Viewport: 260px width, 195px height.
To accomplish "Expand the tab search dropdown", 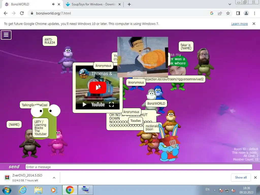I will click(230, 4).
